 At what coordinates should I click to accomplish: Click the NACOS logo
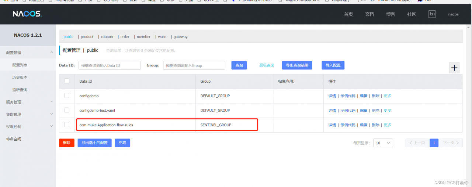(x=27, y=14)
